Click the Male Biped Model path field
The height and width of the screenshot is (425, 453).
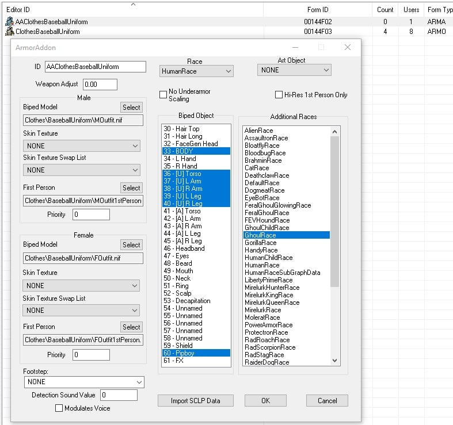click(83, 120)
